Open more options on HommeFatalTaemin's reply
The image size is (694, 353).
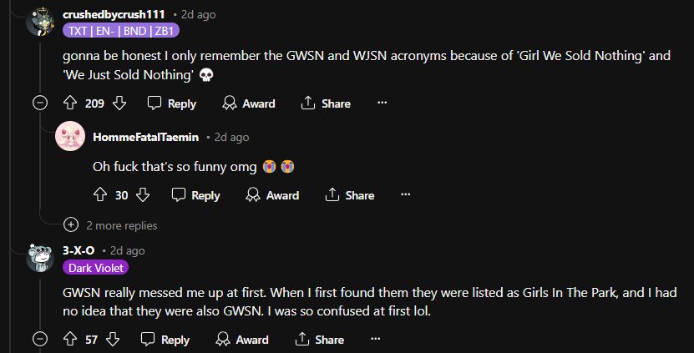405,195
